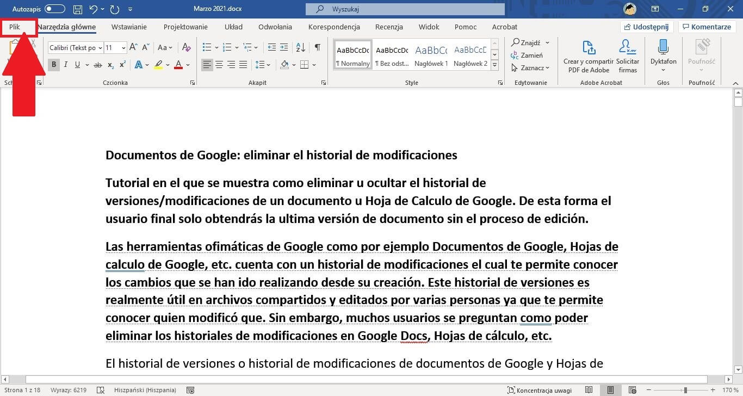
Task: Open the Change Case Aa dropdown
Action: (x=165, y=48)
